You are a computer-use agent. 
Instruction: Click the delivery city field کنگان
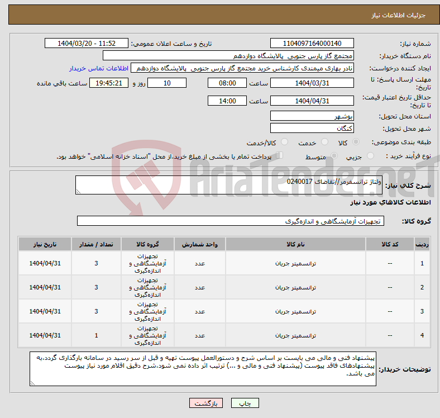coord(312,128)
